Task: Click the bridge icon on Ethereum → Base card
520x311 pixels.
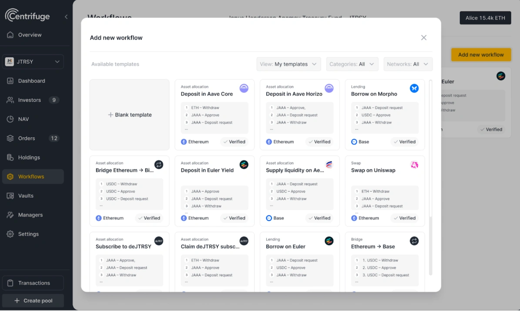Action: (x=414, y=241)
